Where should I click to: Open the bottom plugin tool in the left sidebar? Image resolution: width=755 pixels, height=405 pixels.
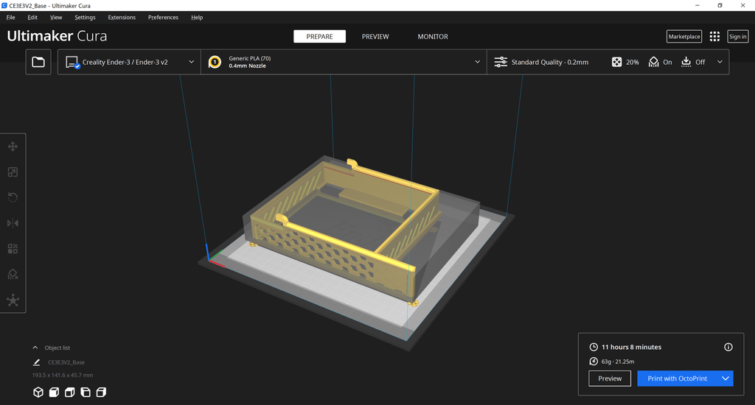(x=13, y=300)
